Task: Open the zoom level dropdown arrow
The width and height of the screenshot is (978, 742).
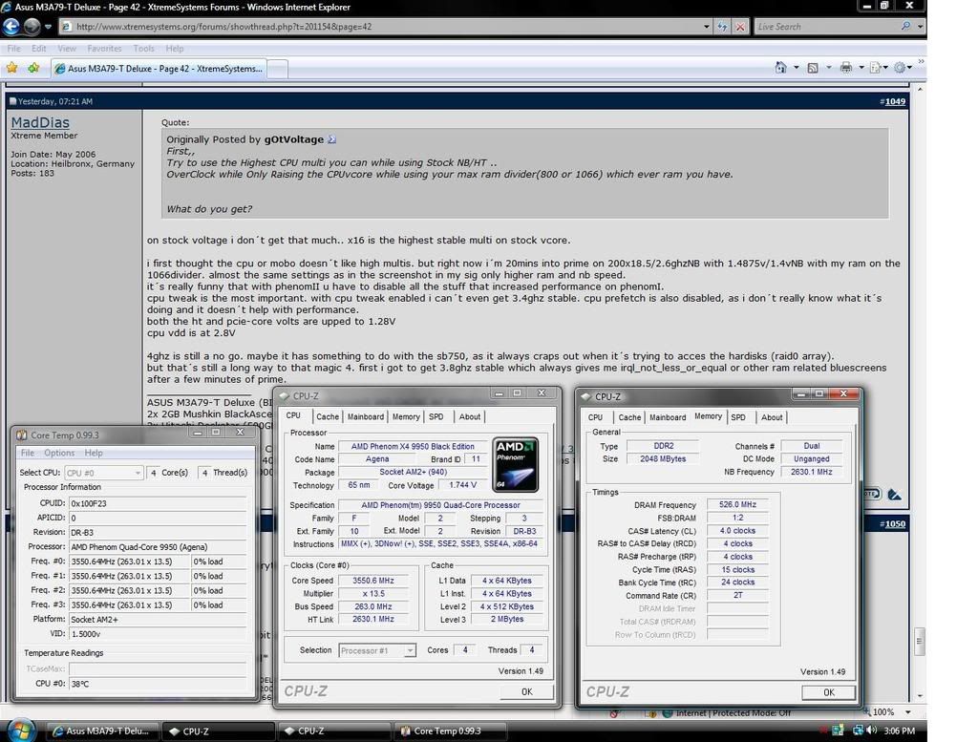Action: 908,712
